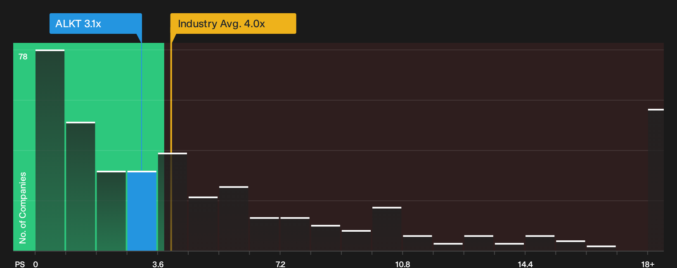The height and width of the screenshot is (268, 677).
Task: Click the 'No. of Companies' axis label
Action: pos(23,208)
